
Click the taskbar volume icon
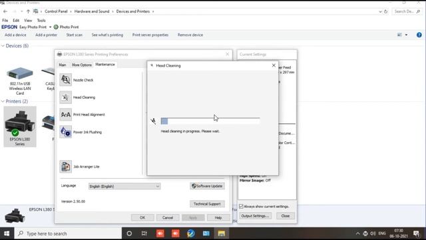[x=373, y=233]
